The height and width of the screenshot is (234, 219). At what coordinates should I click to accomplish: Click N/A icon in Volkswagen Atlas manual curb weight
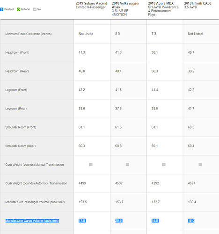pyautogui.click(x=127, y=165)
